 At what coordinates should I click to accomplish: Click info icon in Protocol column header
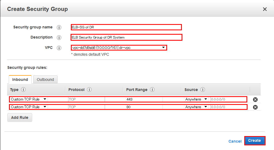pyautogui.click(x=89, y=90)
